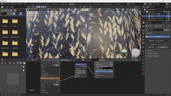Toggle fake user shield for Material
Image resolution: width=171 pixels, height=96 pixels.
[100, 60]
